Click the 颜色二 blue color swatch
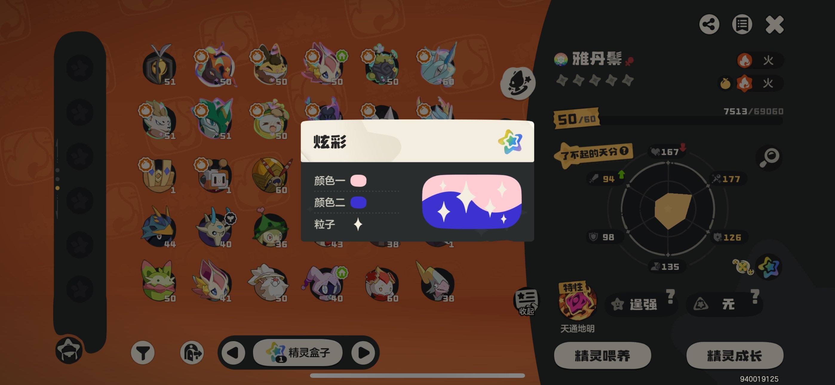 click(x=358, y=203)
